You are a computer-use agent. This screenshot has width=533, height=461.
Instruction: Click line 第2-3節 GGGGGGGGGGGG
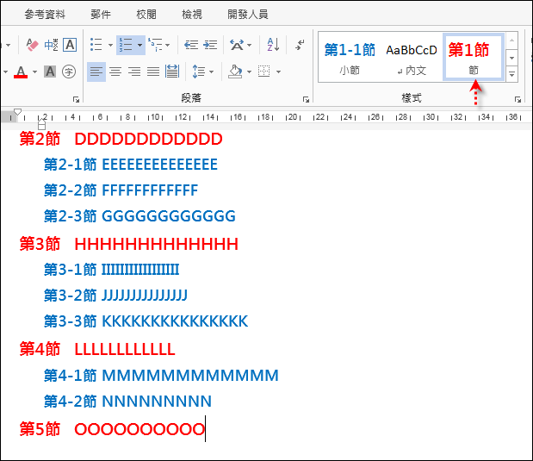pos(139,216)
